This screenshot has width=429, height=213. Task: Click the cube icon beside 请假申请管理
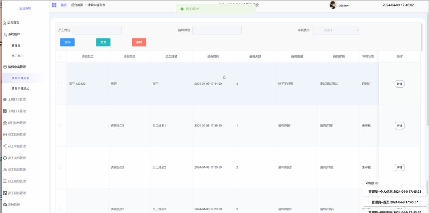5,67
